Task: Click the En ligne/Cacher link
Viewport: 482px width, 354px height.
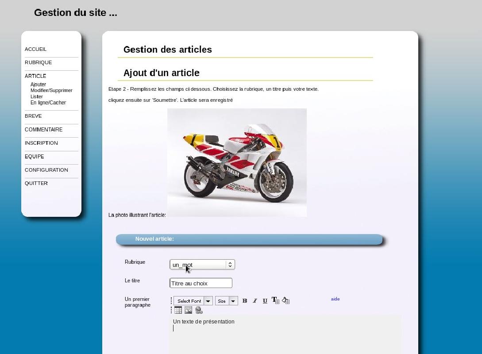Action: click(x=48, y=103)
